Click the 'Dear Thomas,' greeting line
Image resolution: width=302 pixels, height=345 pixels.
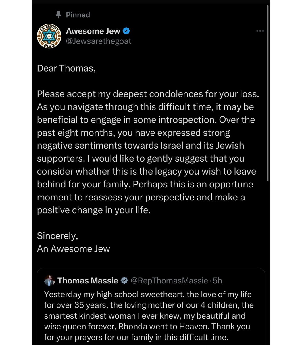66,69
